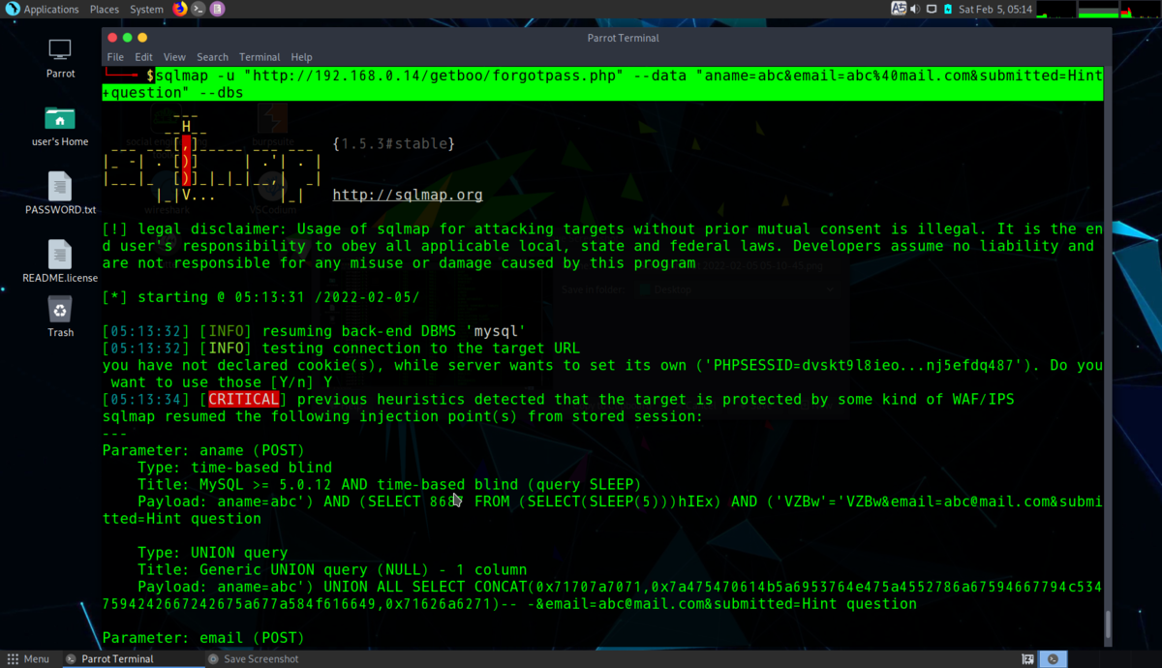This screenshot has height=668, width=1162.
Task: Open the terminal Help menu
Action: (x=301, y=57)
